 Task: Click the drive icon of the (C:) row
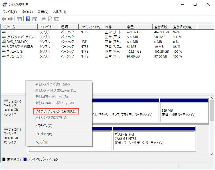tap(4, 32)
